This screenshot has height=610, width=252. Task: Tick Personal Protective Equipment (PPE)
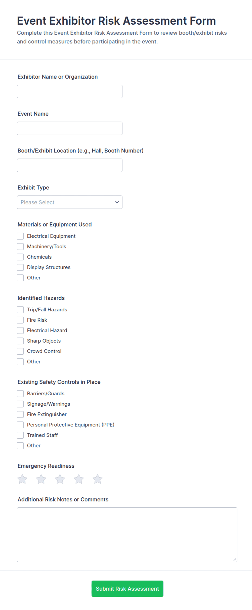coord(20,425)
